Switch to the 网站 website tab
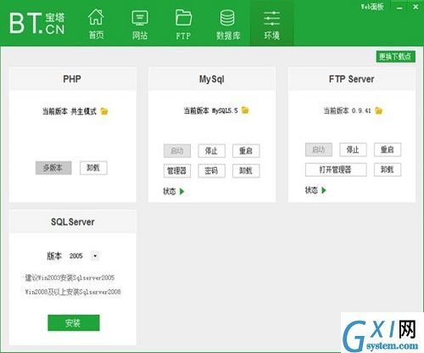This screenshot has width=424, height=353. coord(140,24)
